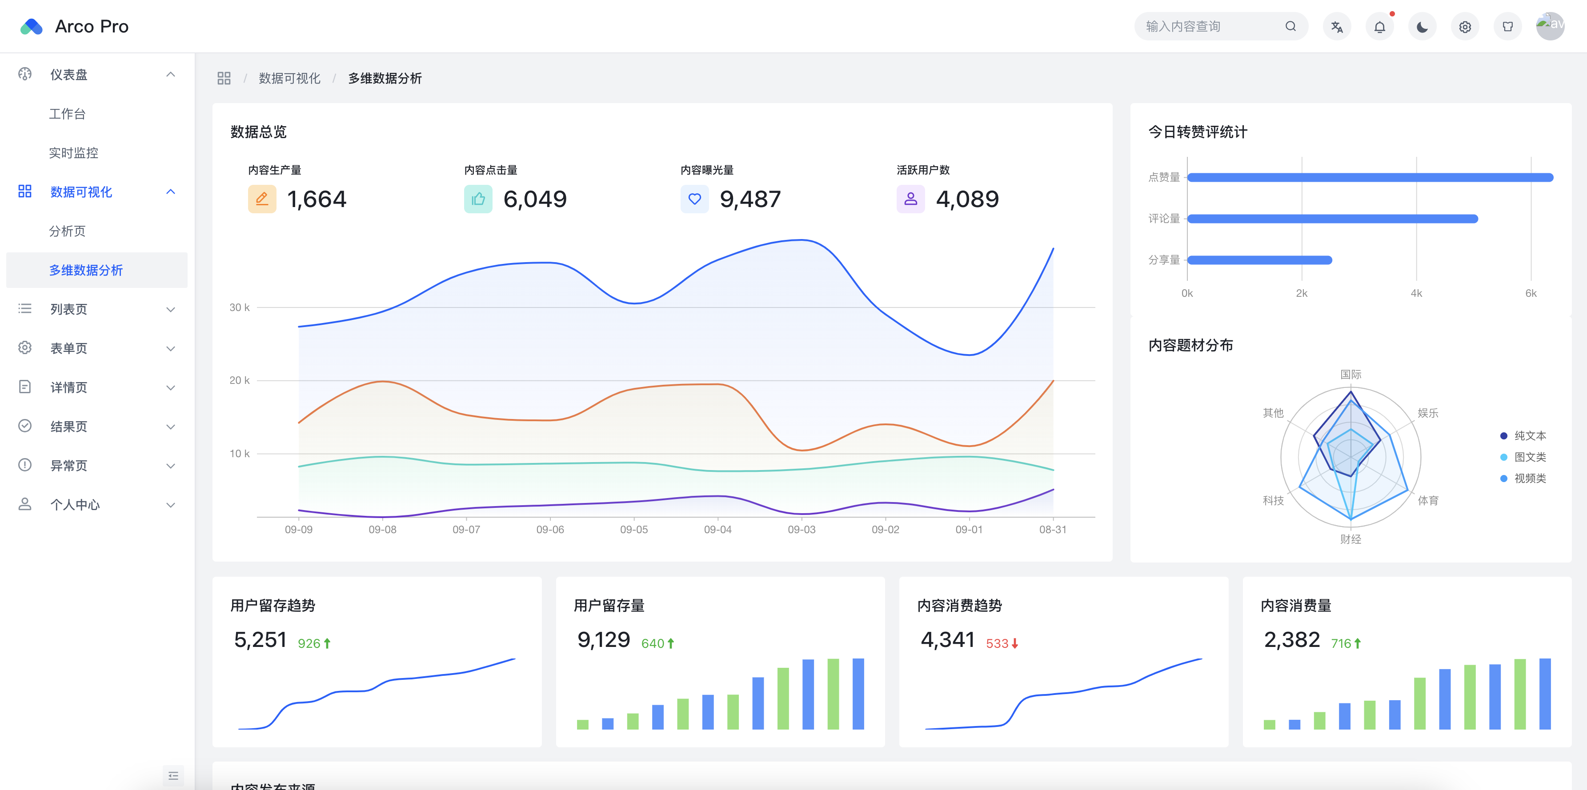
Task: Click the 活跃用户数 person icon
Action: tap(910, 199)
